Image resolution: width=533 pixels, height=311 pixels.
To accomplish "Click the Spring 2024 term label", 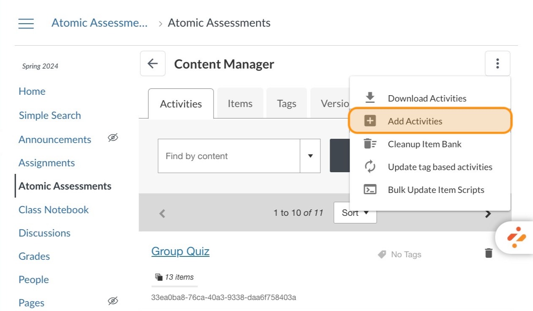I will (x=40, y=66).
